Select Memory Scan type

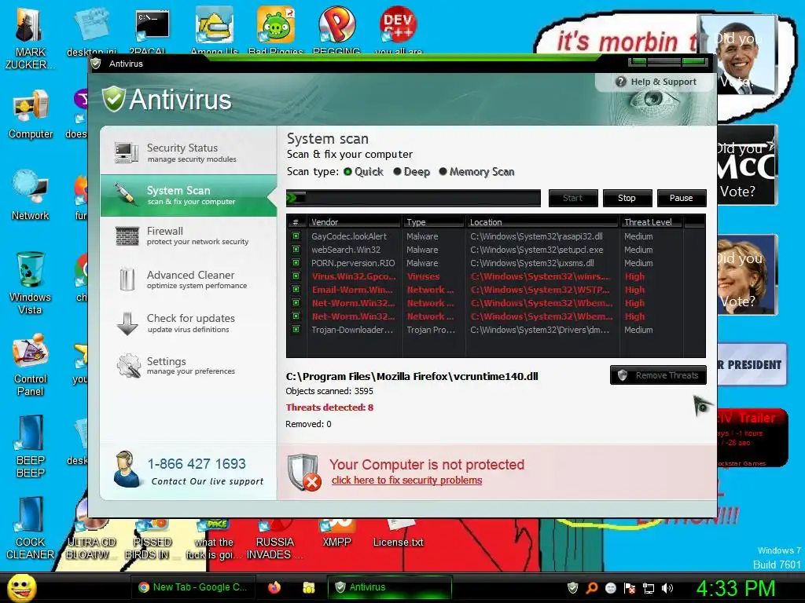click(x=476, y=172)
